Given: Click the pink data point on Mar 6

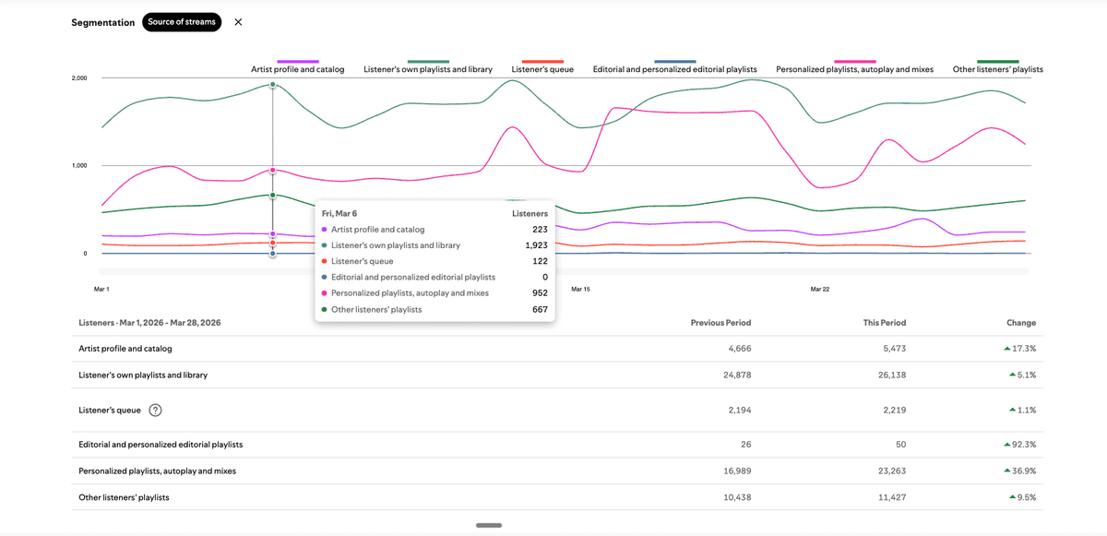Looking at the screenshot, I should [272, 171].
